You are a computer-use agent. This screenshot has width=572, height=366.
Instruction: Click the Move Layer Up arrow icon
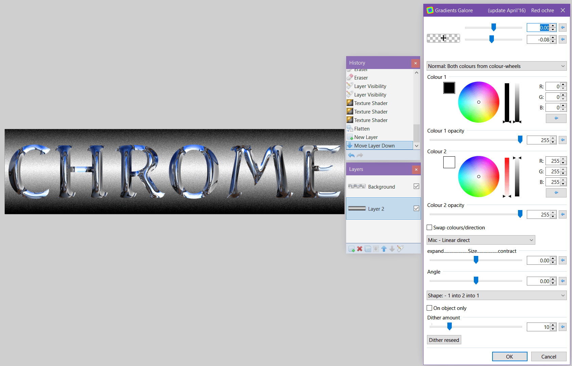click(384, 249)
